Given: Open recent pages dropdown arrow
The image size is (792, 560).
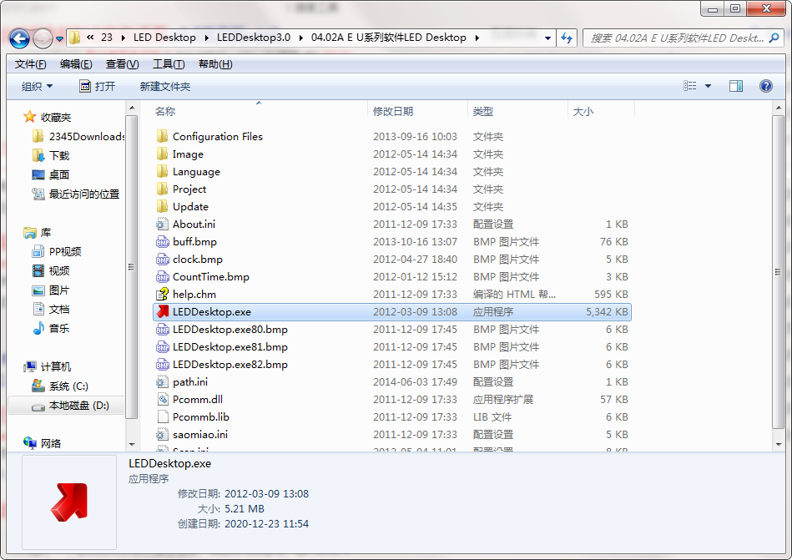Looking at the screenshot, I should pyautogui.click(x=59, y=39).
